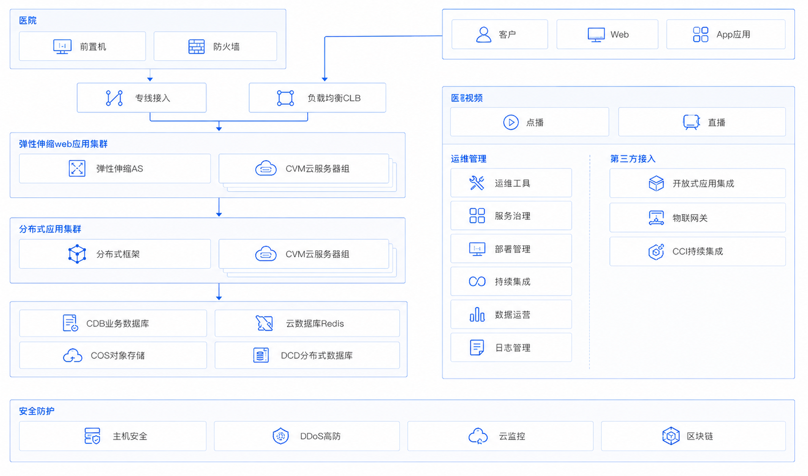Click the 数据运营 label text

[x=512, y=315]
